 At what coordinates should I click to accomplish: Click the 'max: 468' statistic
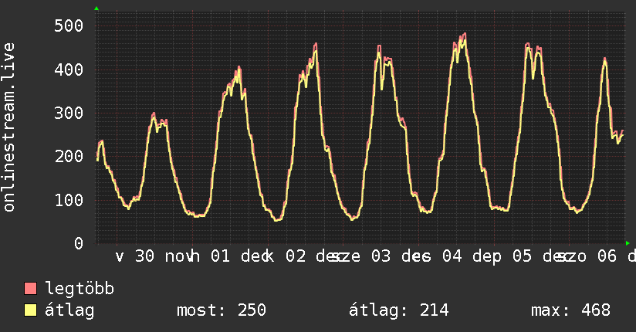tap(570, 310)
